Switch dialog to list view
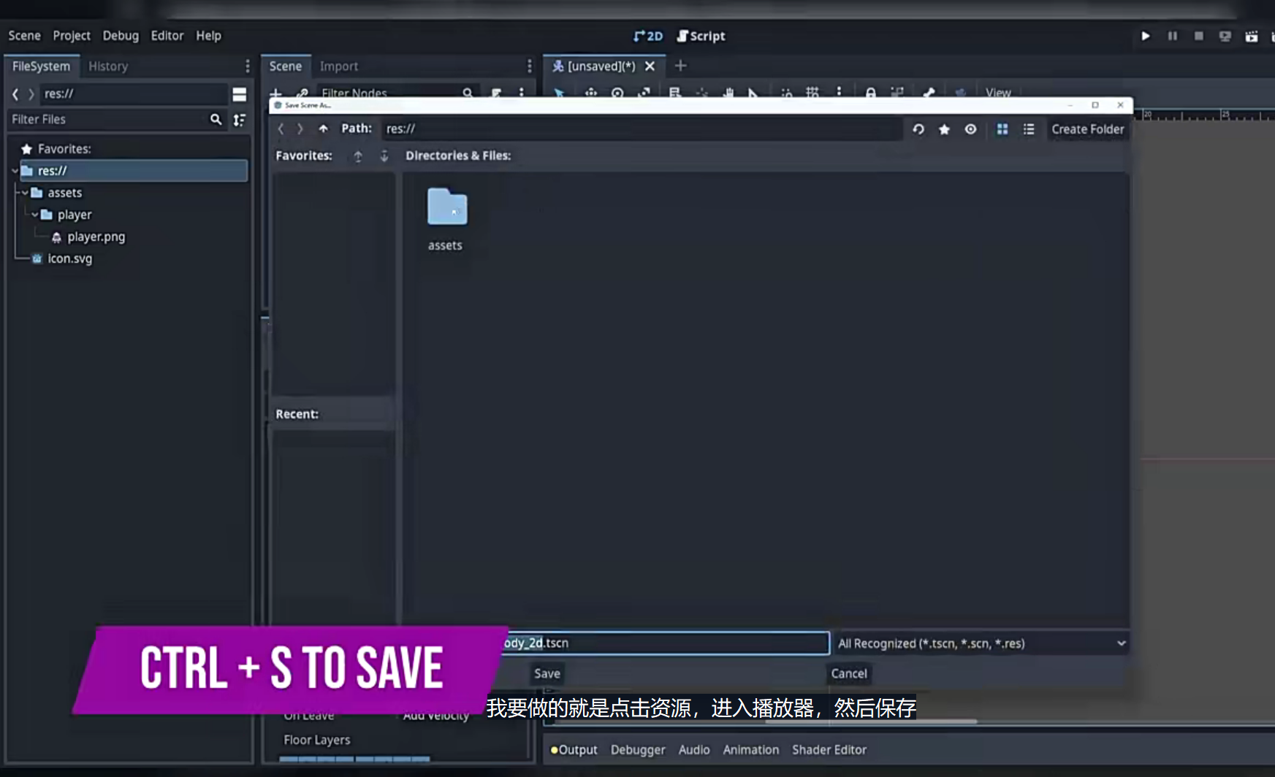This screenshot has width=1275, height=777. [1029, 129]
